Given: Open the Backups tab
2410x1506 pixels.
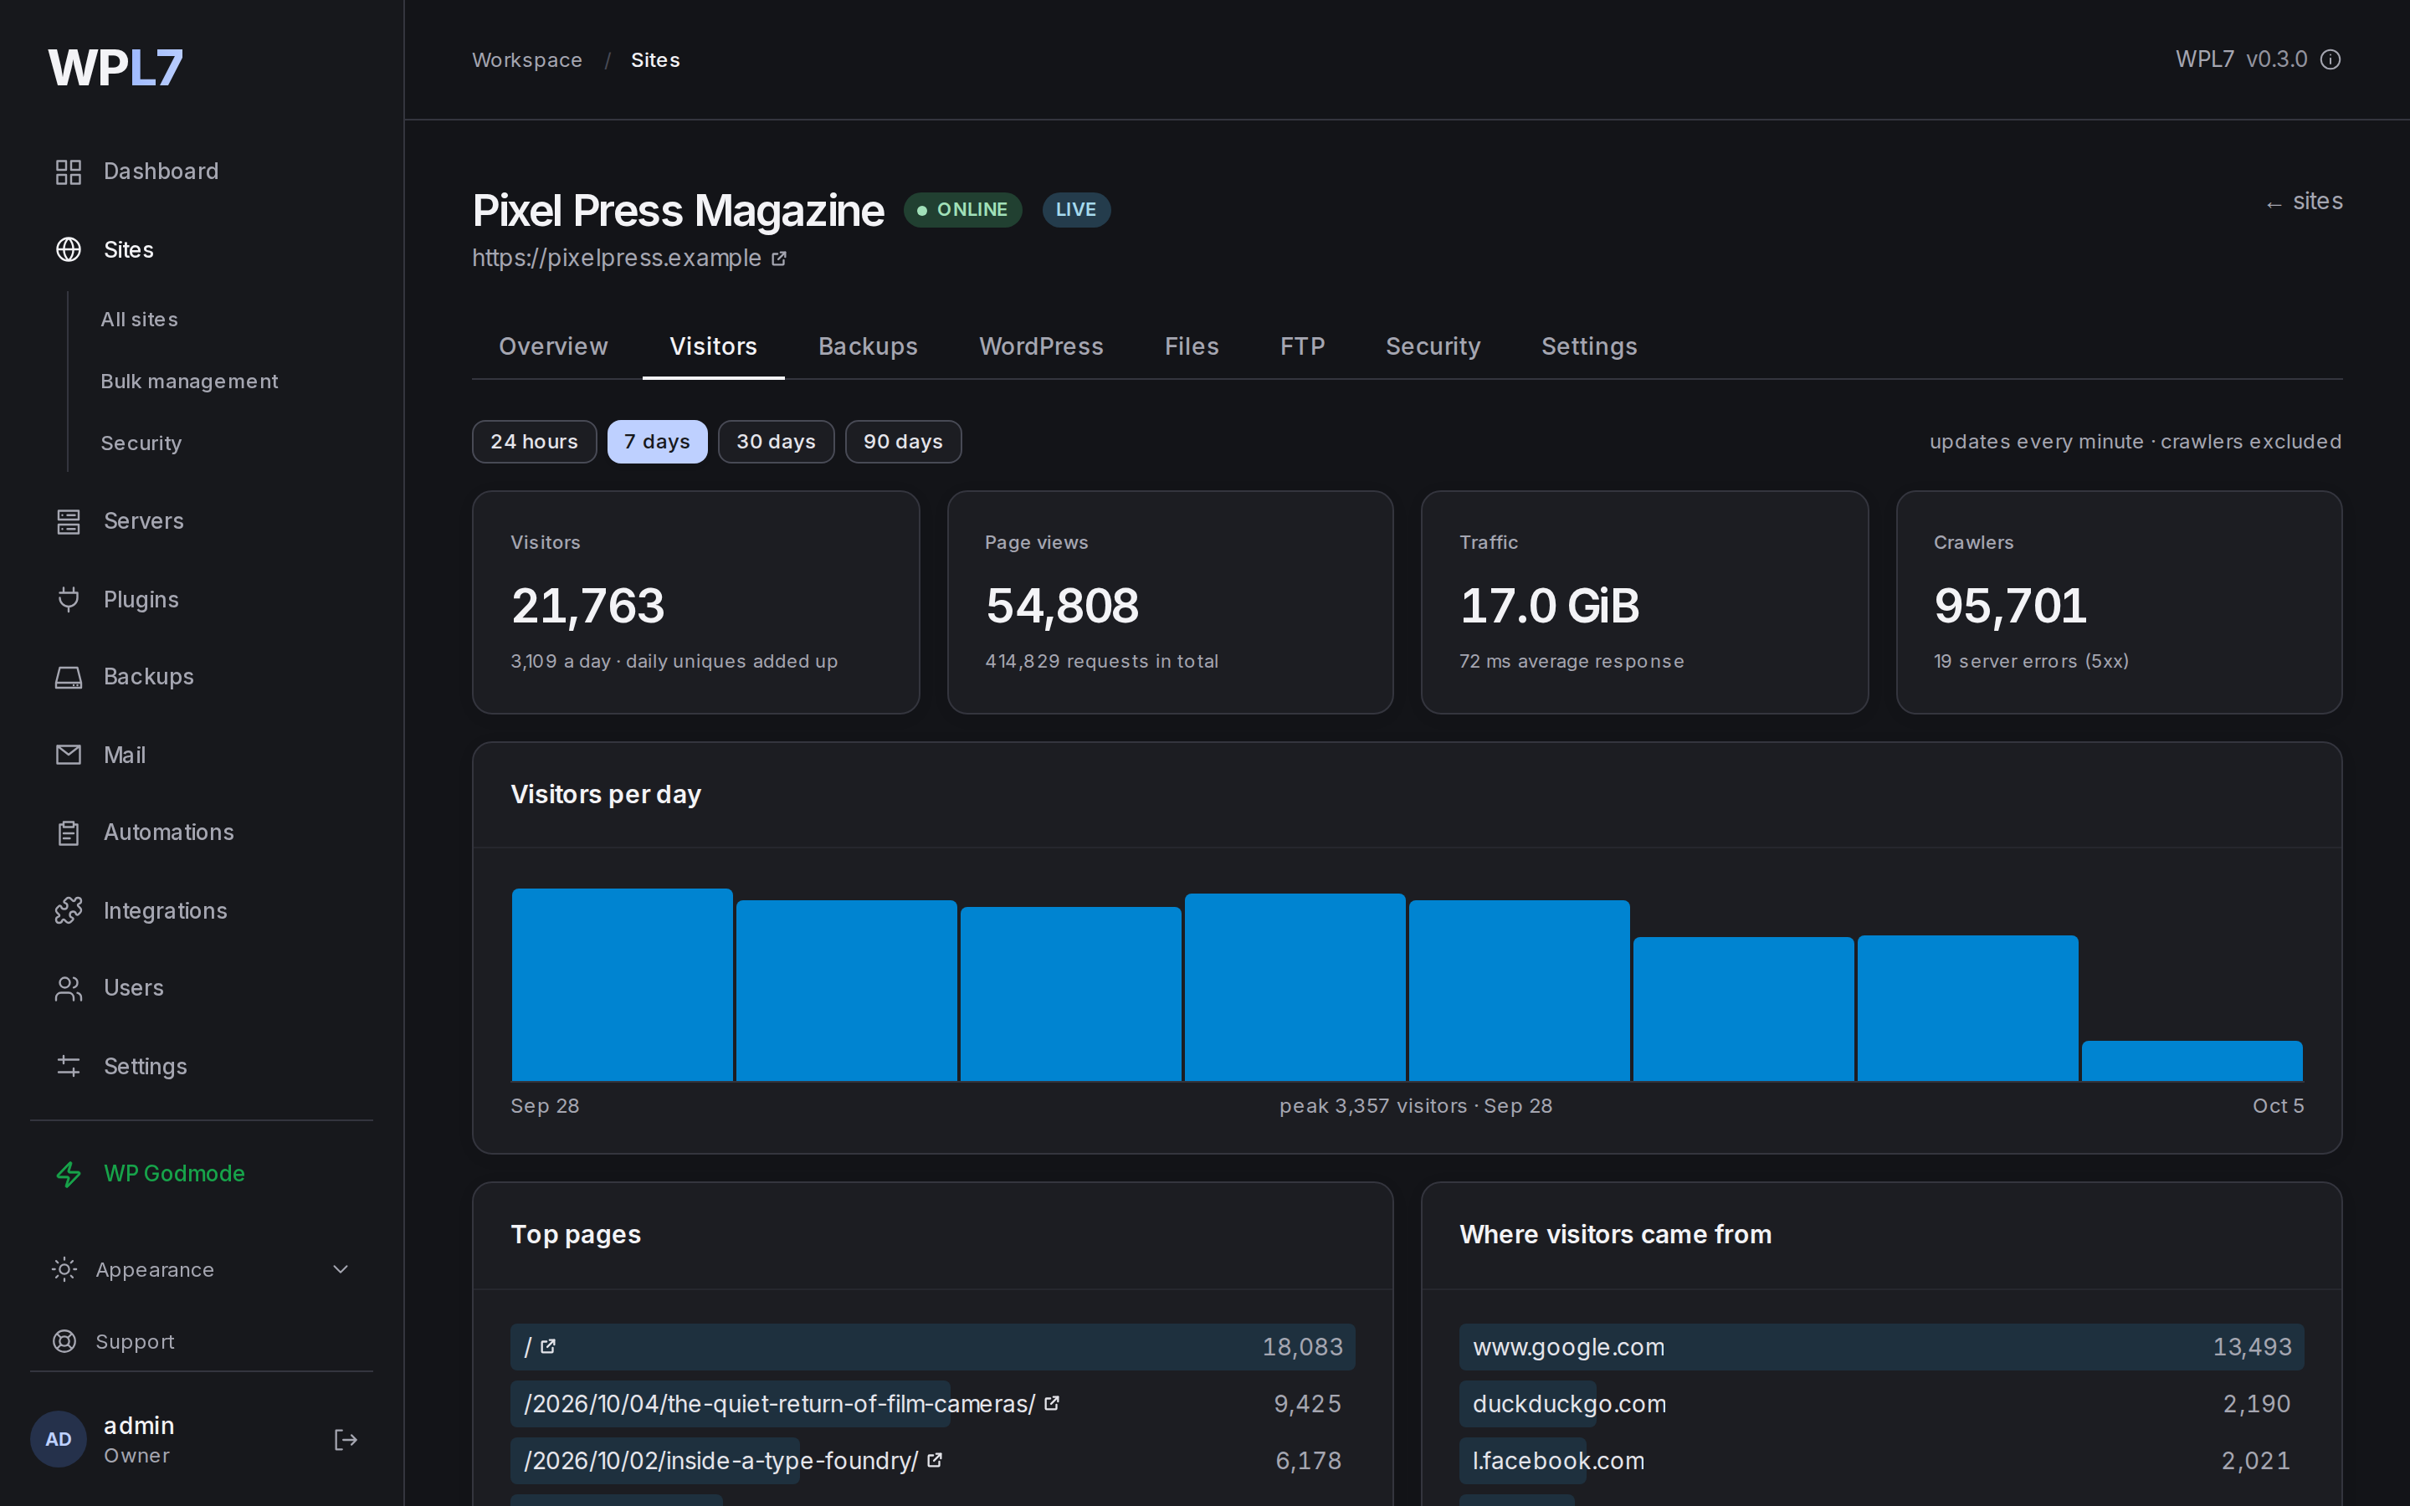Looking at the screenshot, I should click(x=868, y=346).
